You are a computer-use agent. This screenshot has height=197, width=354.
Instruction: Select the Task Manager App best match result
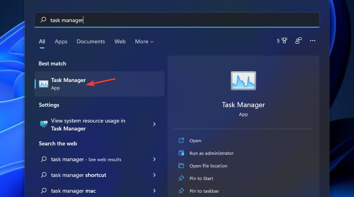pyautogui.click(x=100, y=84)
